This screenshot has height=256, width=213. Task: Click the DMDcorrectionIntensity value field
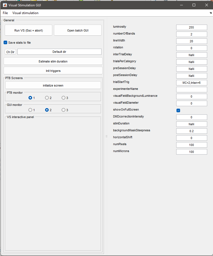click(192, 117)
